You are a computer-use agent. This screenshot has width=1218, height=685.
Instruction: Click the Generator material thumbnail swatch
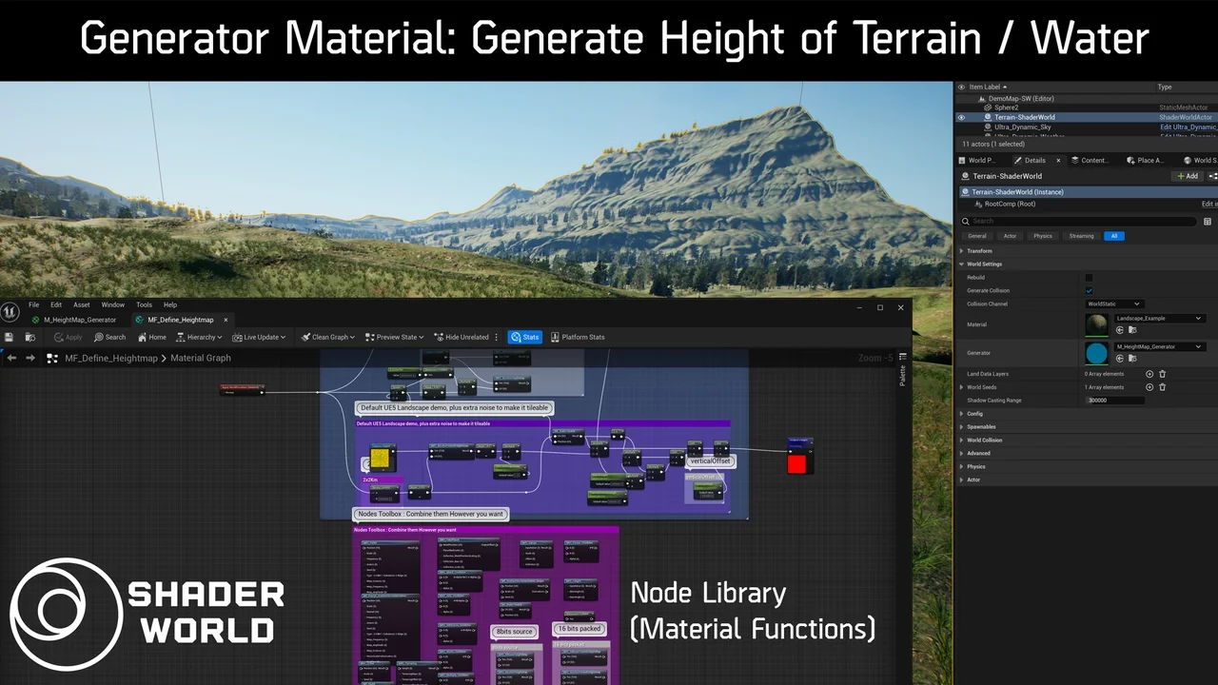tap(1097, 353)
